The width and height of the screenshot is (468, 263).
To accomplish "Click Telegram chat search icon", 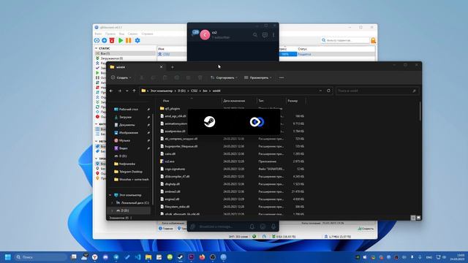I will point(255,35).
